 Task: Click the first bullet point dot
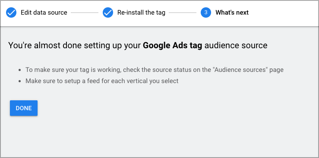(20, 70)
